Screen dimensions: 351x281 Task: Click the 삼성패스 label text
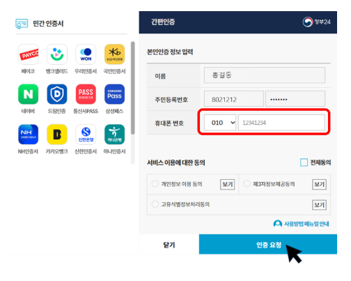114,111
